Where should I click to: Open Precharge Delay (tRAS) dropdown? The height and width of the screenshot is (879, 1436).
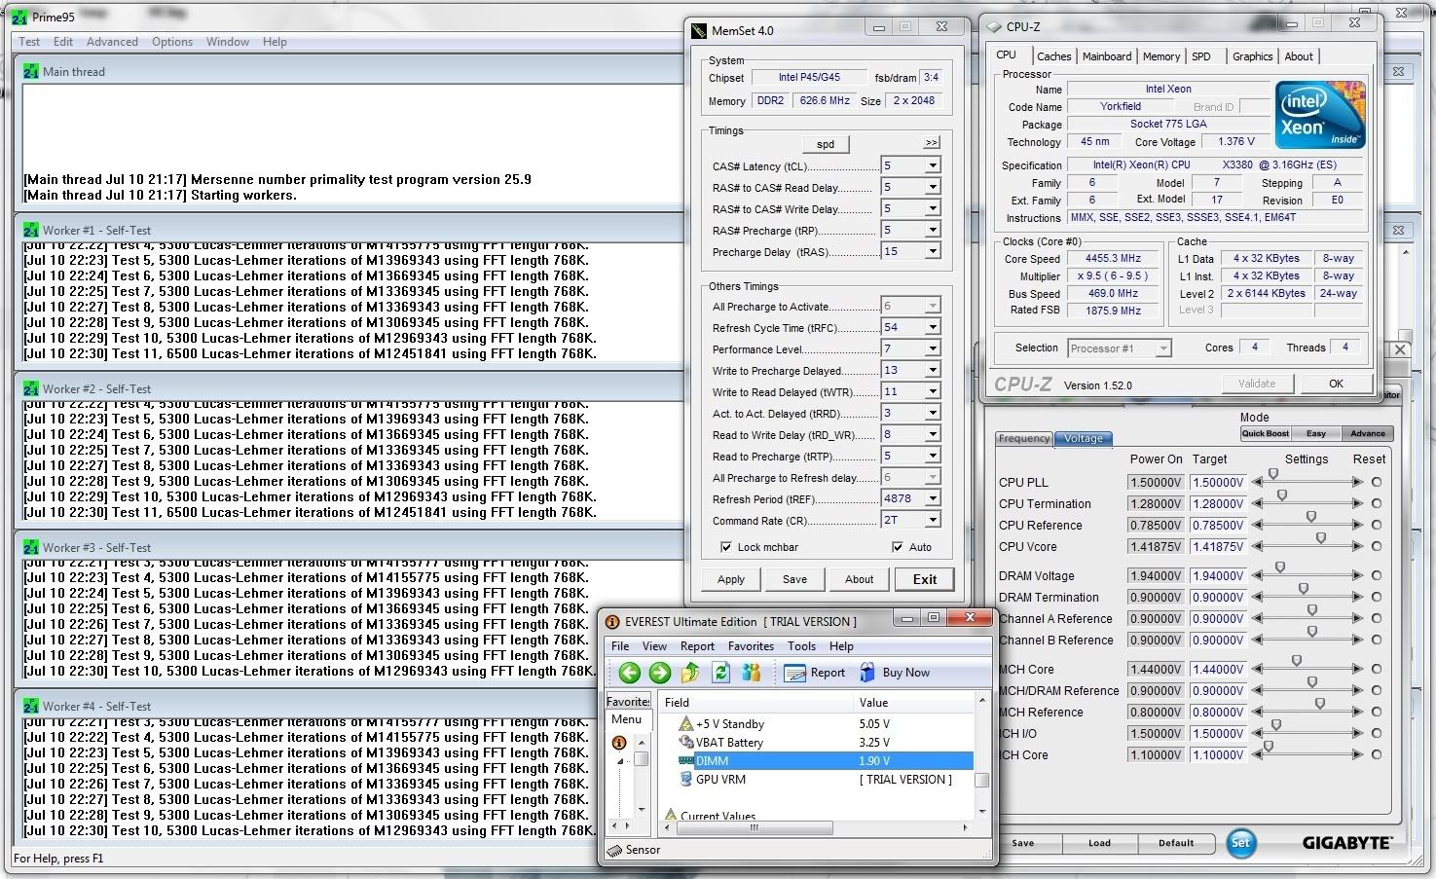933,251
